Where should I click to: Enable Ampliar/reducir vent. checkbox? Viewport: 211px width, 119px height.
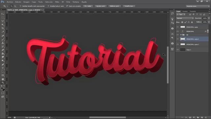pyautogui.click(x=48, y=6)
